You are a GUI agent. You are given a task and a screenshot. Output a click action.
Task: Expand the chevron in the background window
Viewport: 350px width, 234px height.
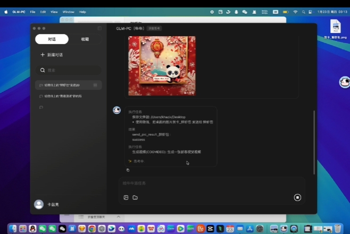119,216
